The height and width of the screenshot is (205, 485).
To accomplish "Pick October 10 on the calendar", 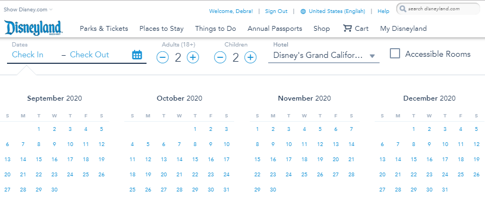I will (x=227, y=144).
